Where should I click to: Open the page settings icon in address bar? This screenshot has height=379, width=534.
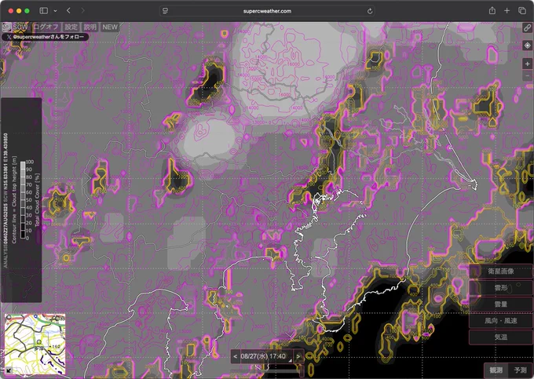coord(165,11)
